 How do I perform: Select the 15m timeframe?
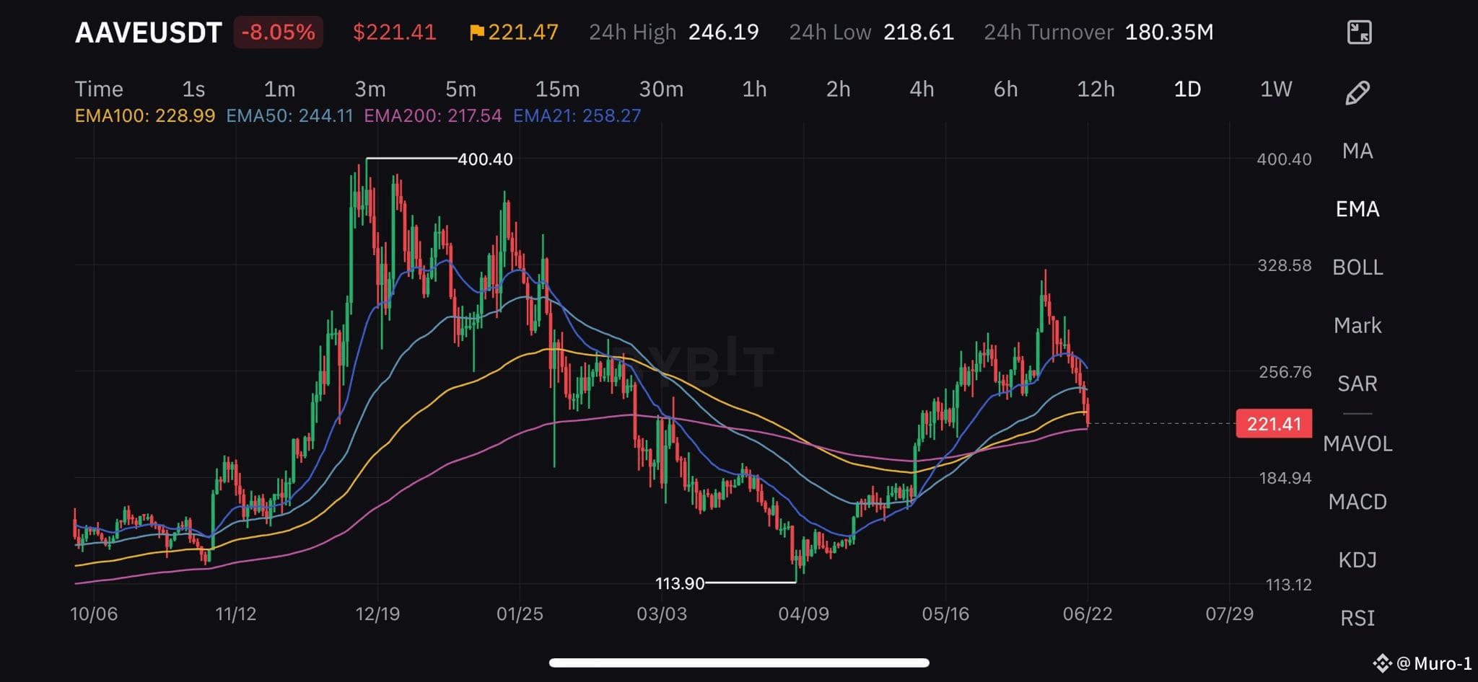click(x=557, y=89)
